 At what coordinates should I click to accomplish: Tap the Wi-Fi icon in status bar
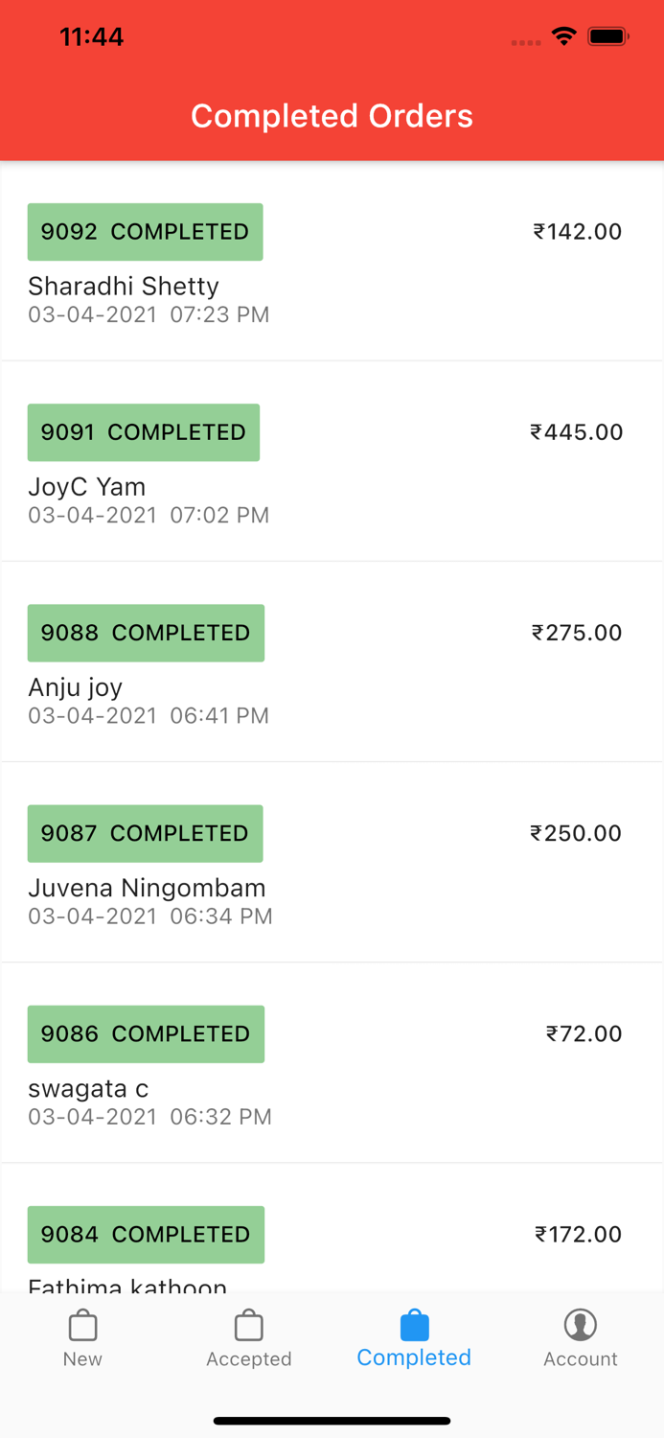point(563,36)
